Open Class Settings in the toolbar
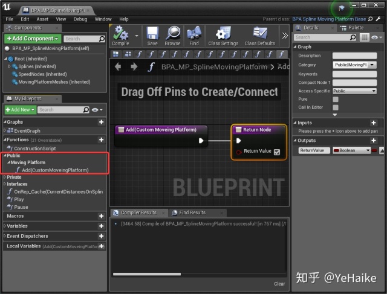Image resolution: width=387 pixels, height=294 pixels. (223, 36)
